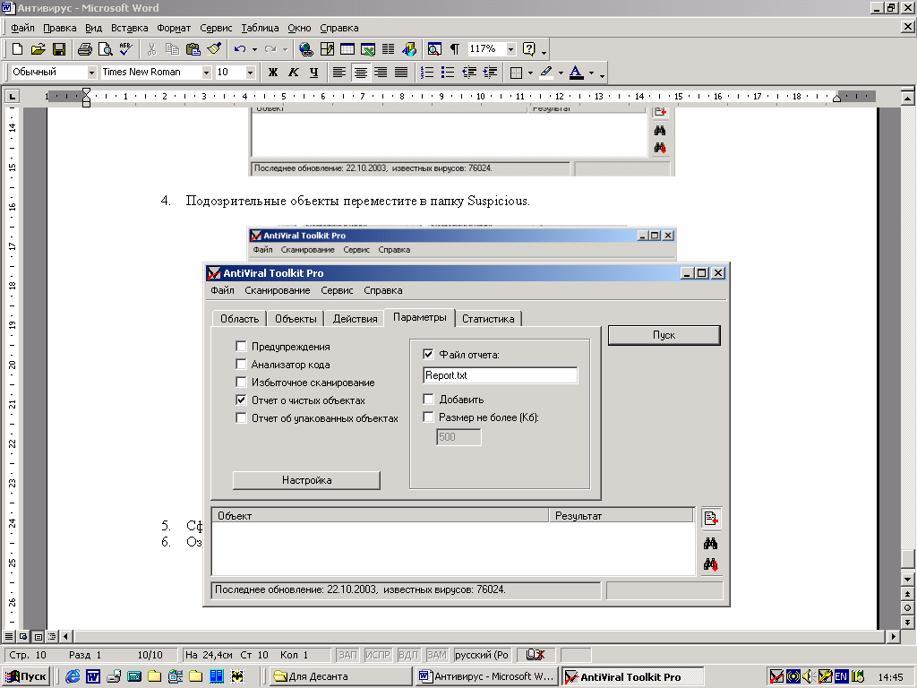Screen dimensions: 917x688
Task: Open the font size dropdown
Action: (251, 72)
